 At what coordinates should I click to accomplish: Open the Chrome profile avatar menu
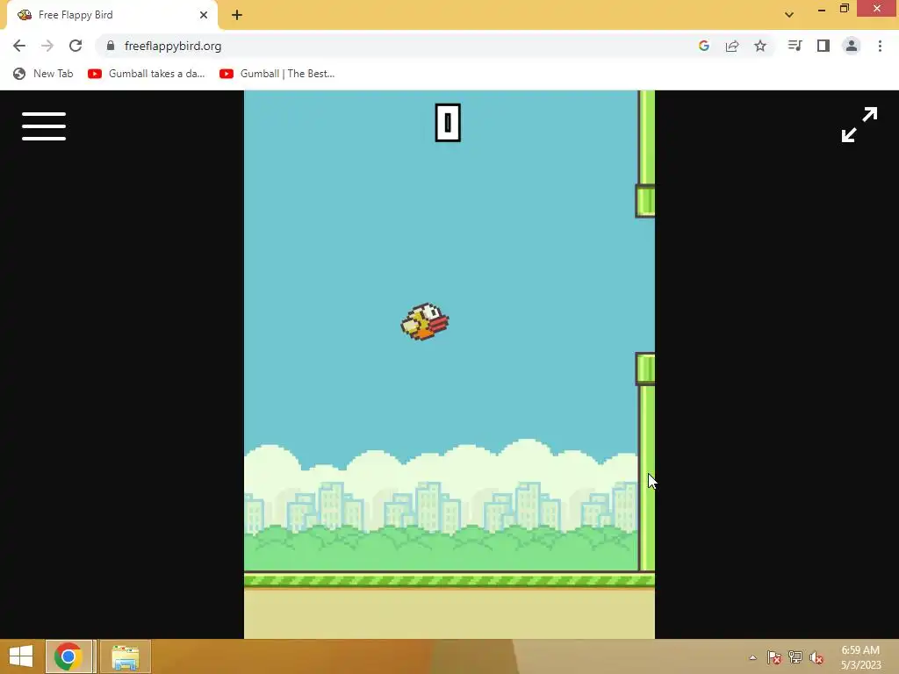click(852, 46)
